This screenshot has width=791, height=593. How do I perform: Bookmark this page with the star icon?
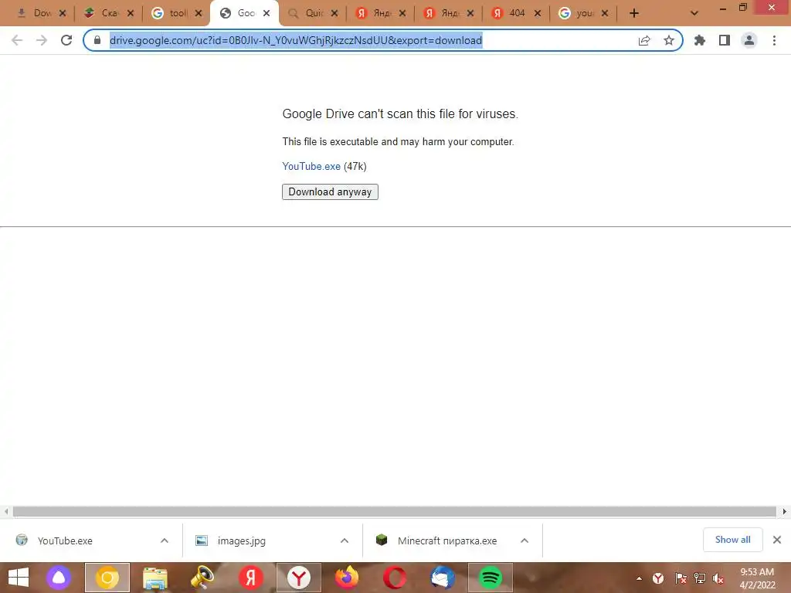(669, 40)
